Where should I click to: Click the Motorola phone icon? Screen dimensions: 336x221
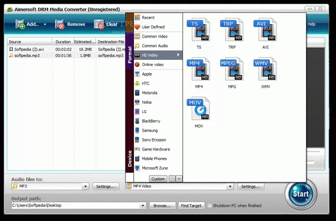click(137, 93)
